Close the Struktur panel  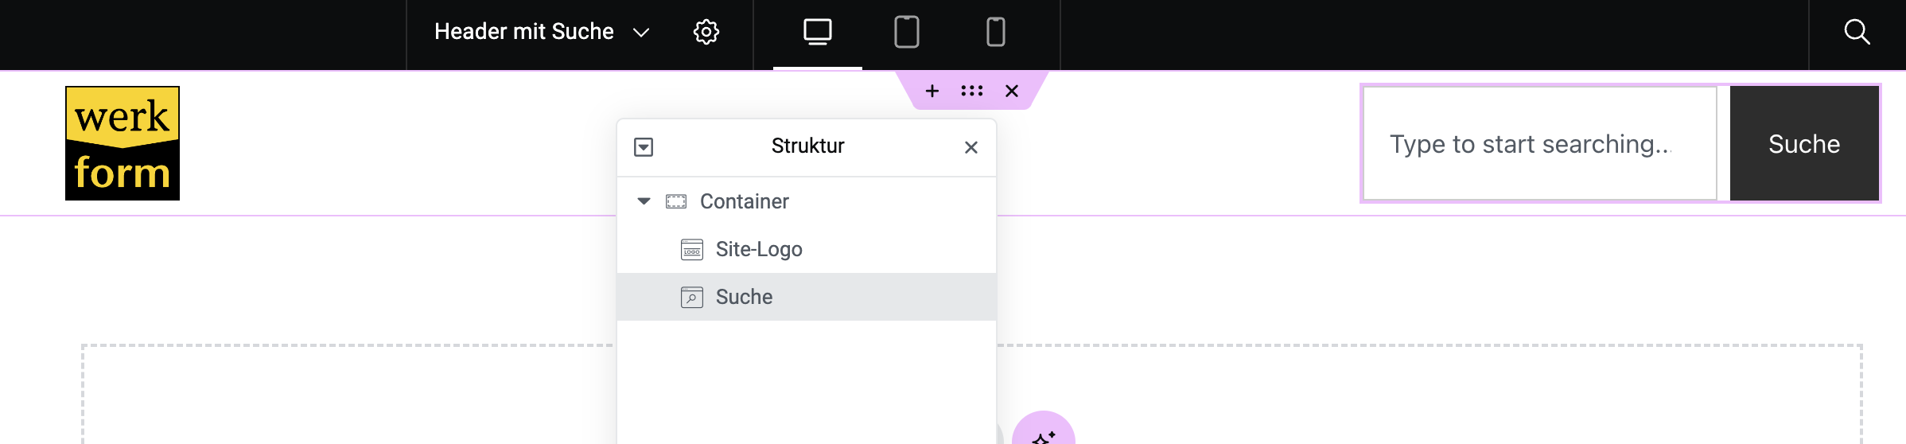[971, 147]
